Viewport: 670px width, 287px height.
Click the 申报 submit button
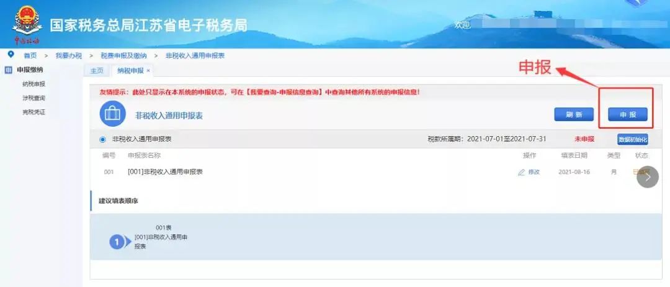[628, 115]
